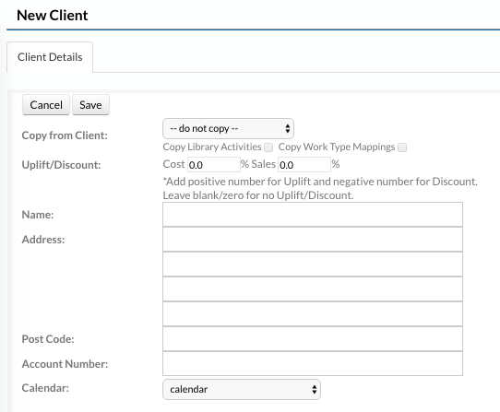The height and width of the screenshot is (412, 500).
Task: Click into the Account Number field
Action: click(313, 363)
